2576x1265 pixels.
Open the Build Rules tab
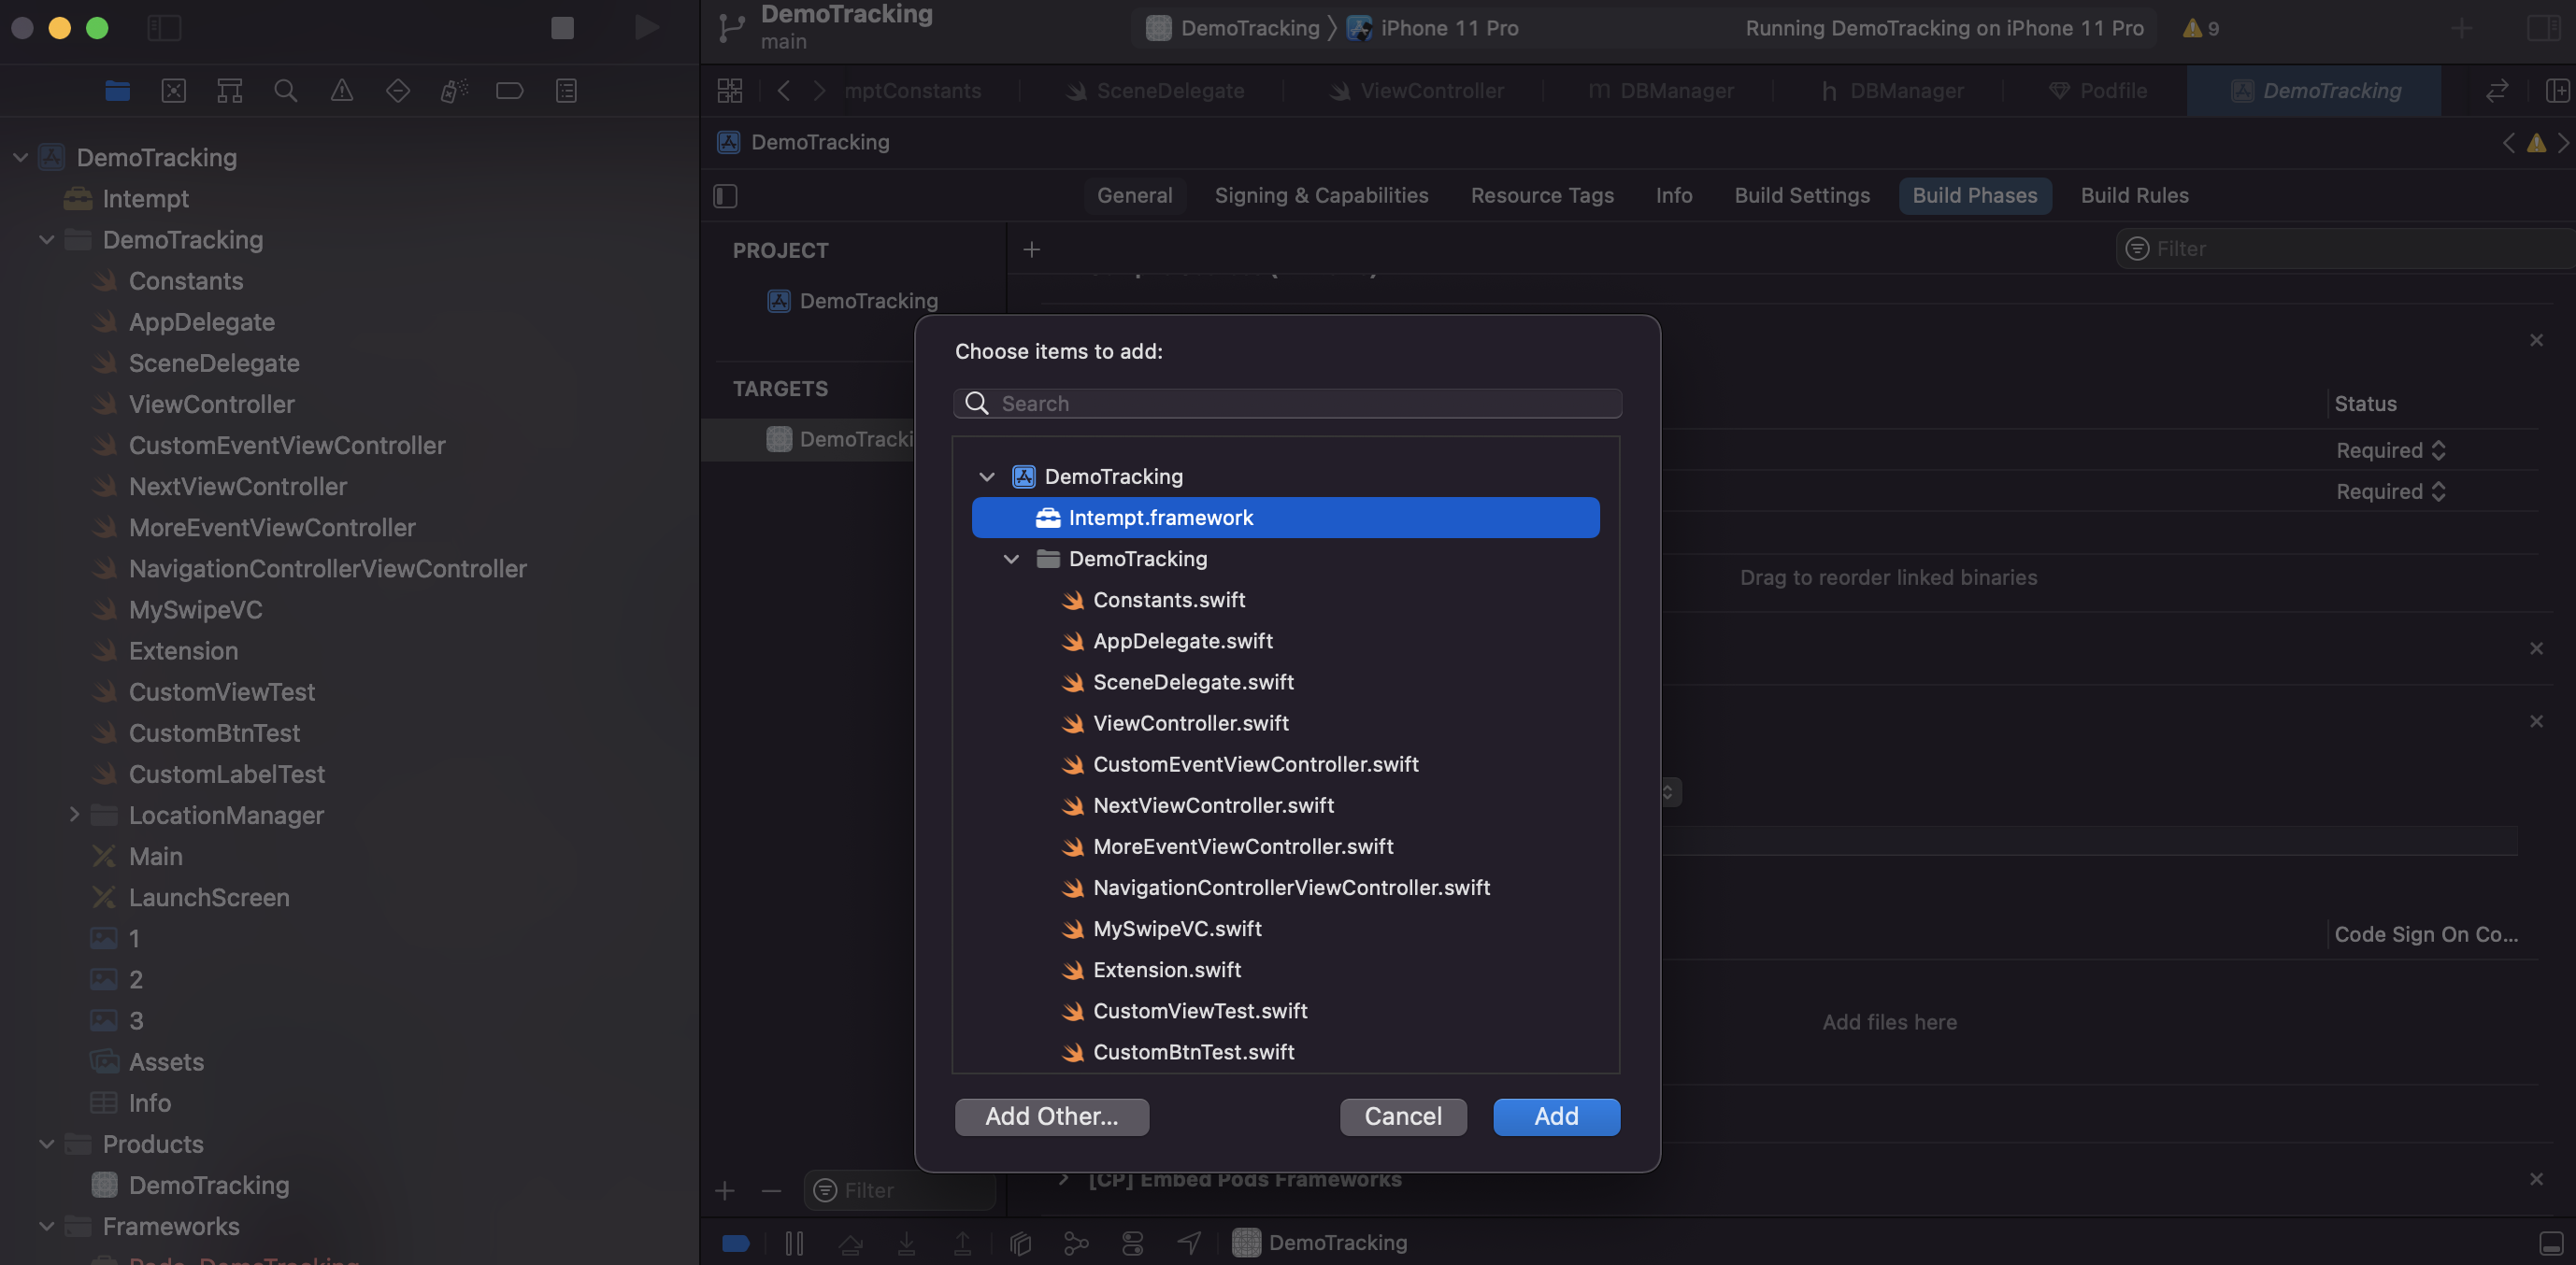click(2134, 196)
